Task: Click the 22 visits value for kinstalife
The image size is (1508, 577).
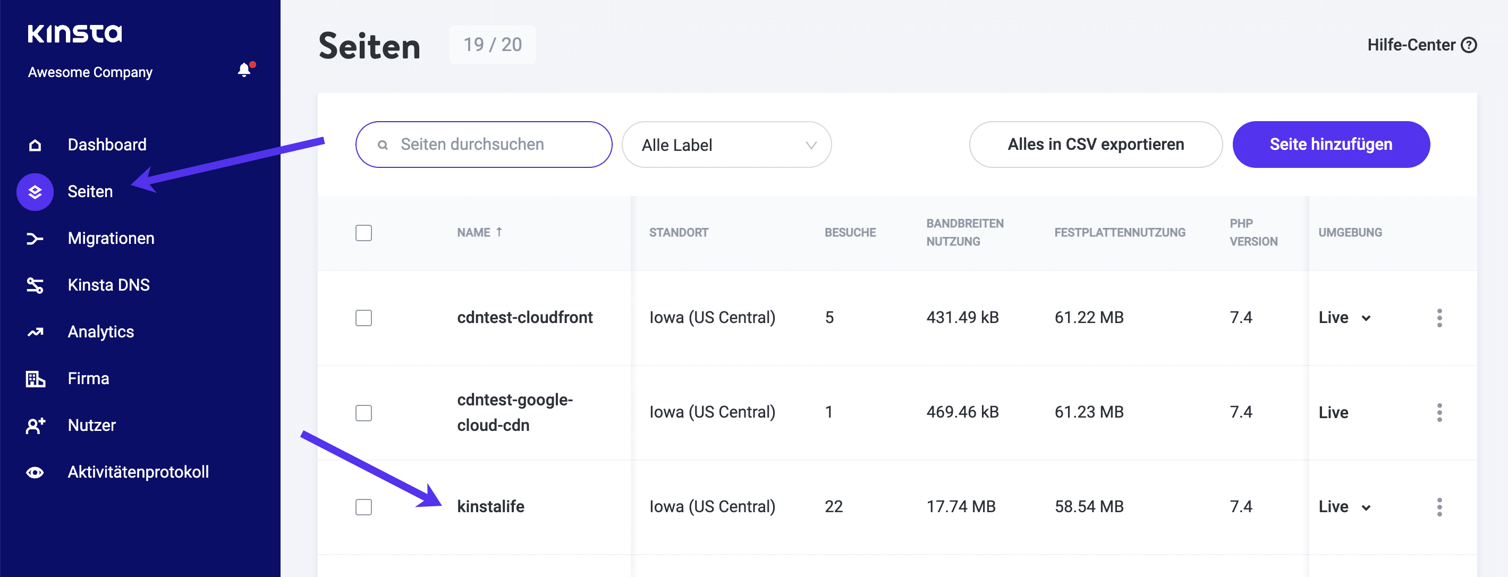Action: [x=834, y=507]
